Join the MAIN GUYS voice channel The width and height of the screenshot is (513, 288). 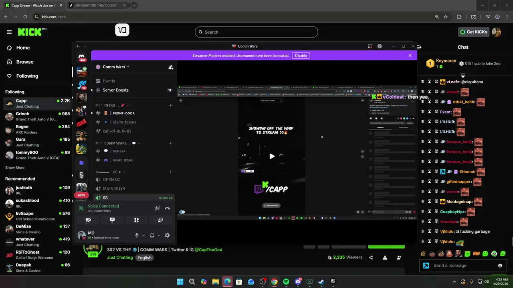tap(133, 188)
